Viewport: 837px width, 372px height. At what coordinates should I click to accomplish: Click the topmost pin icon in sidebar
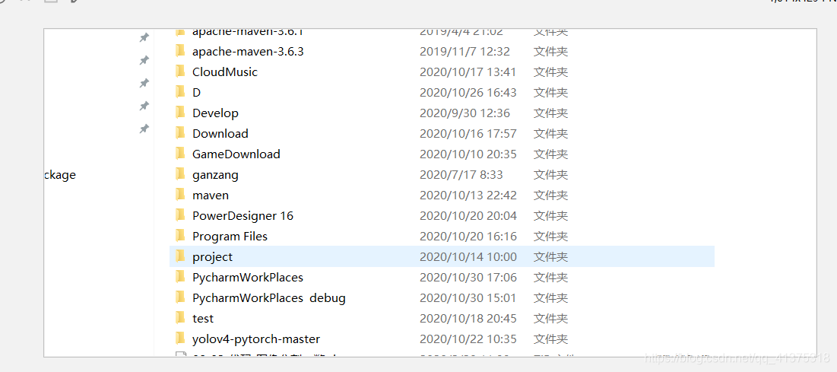(x=144, y=37)
